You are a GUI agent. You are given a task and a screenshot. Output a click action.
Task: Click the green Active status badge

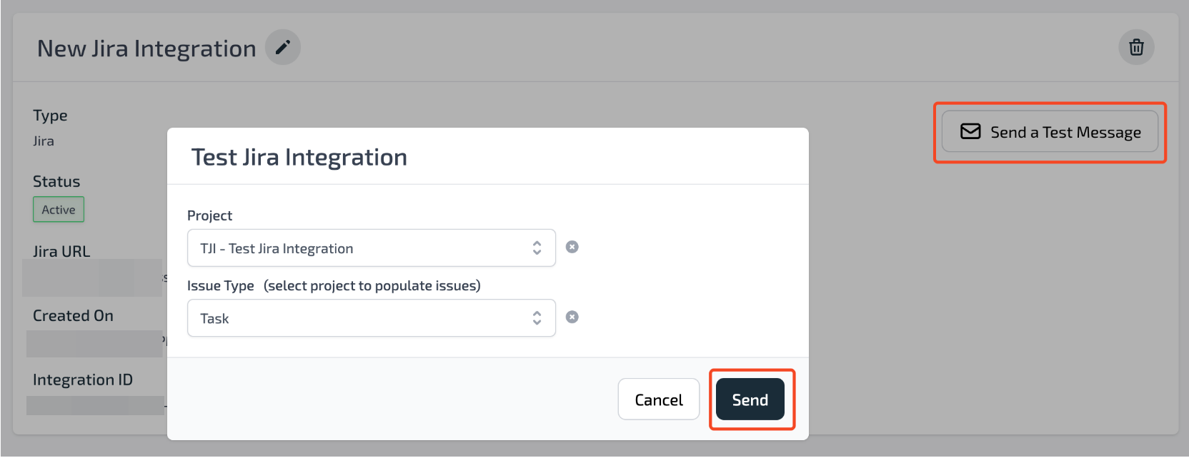point(59,210)
